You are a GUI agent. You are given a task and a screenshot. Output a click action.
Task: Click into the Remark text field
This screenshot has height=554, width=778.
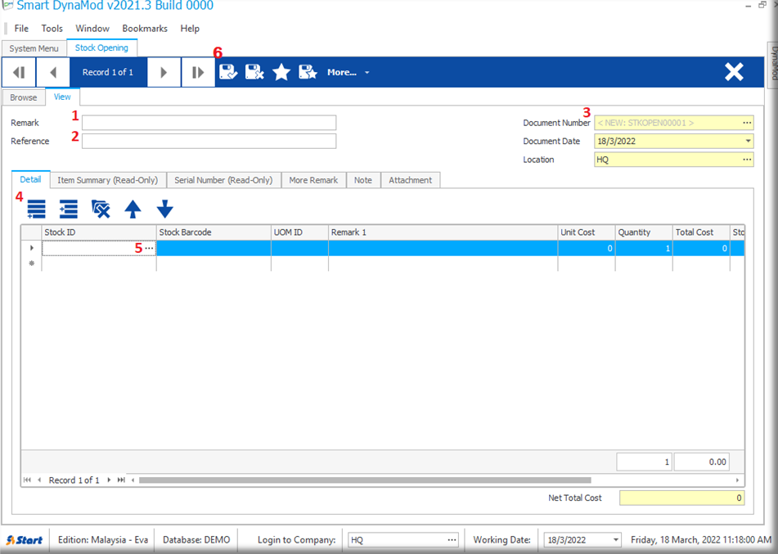209,123
